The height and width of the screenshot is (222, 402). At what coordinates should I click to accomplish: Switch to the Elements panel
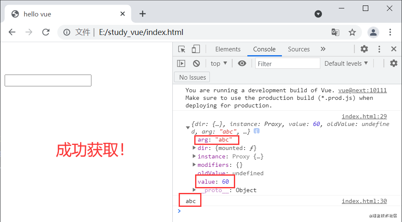click(x=228, y=49)
